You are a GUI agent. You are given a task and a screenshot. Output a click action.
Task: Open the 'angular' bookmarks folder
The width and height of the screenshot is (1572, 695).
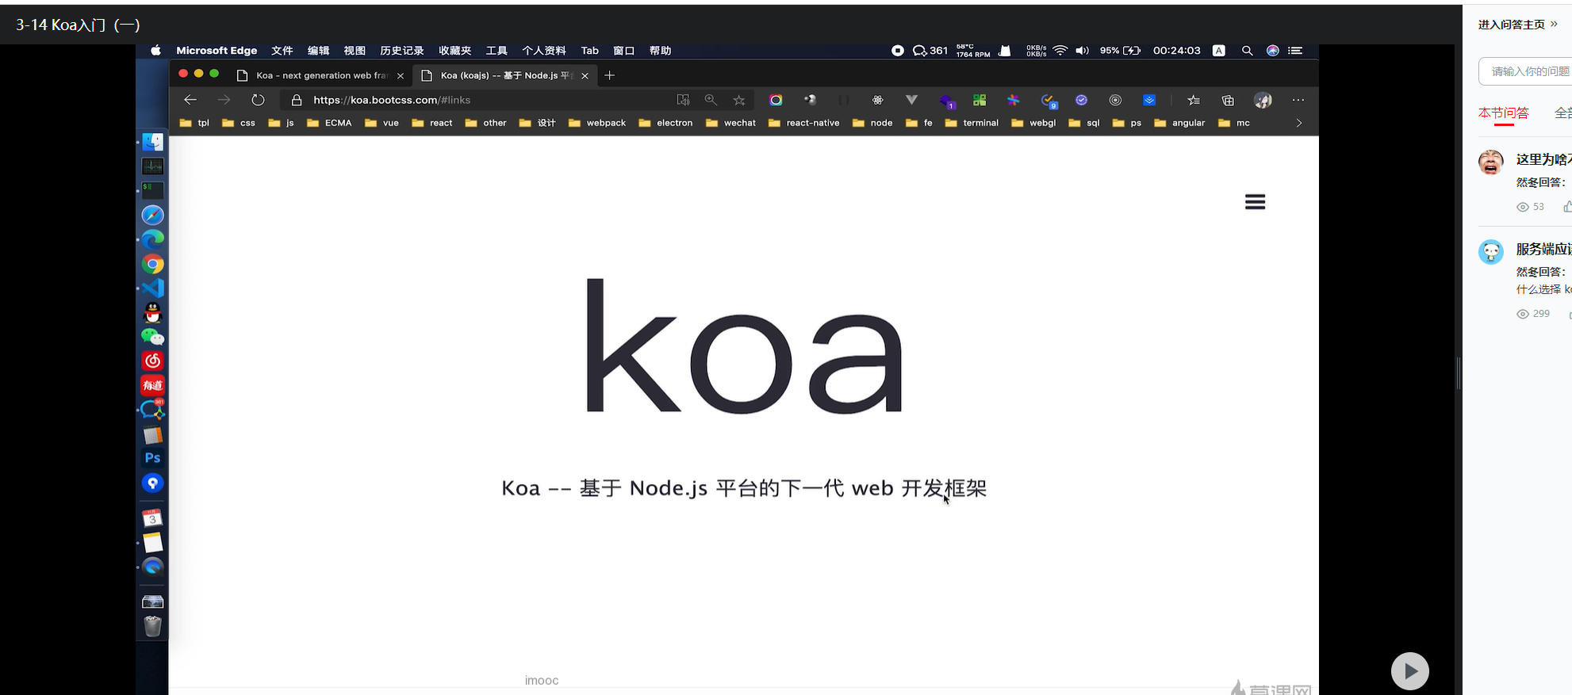[1179, 123]
